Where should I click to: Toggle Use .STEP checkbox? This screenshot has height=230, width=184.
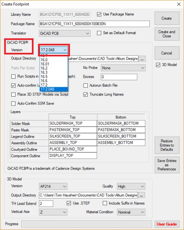[69, 203]
